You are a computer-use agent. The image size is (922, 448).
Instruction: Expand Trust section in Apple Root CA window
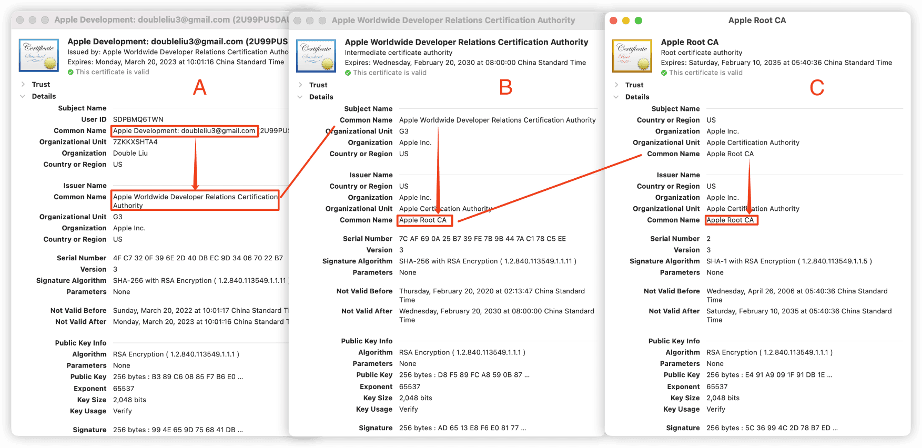pyautogui.click(x=616, y=85)
